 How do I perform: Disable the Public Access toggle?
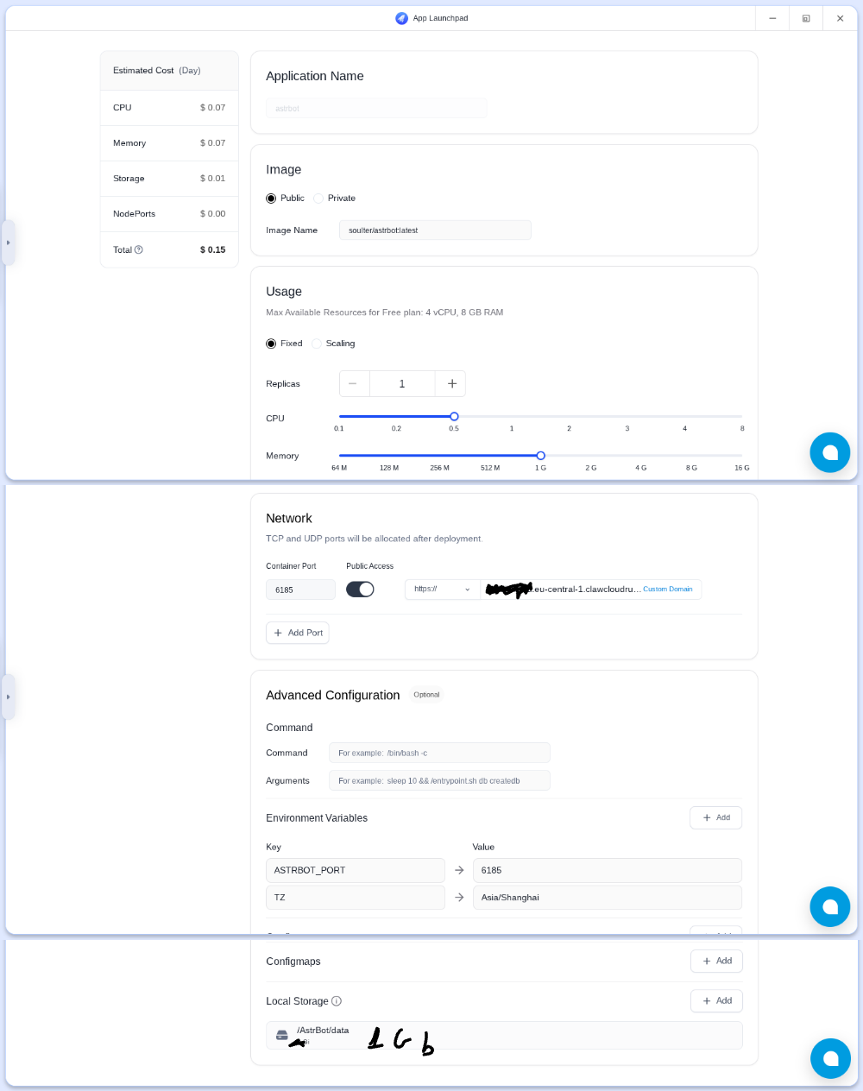(360, 590)
